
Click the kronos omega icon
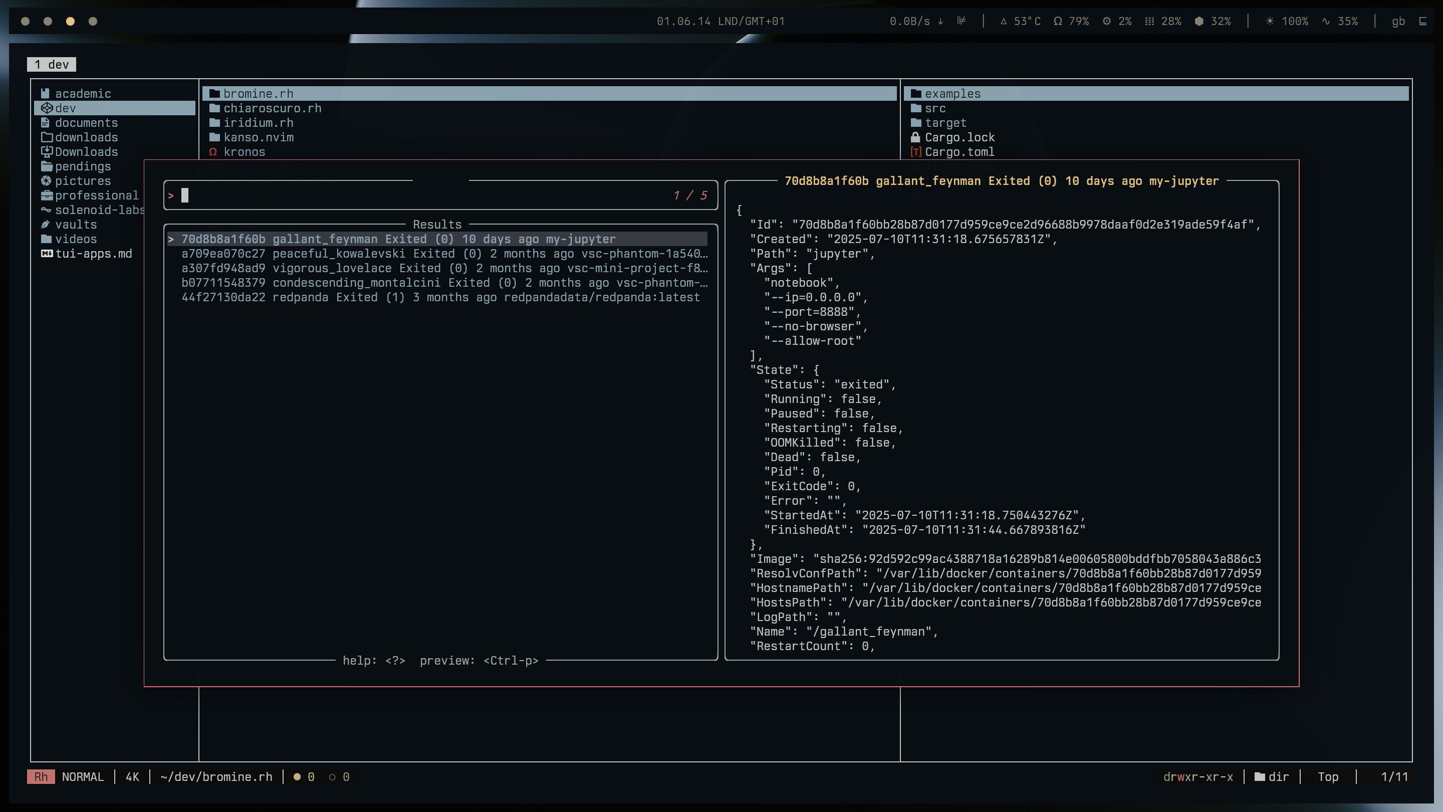tap(213, 152)
